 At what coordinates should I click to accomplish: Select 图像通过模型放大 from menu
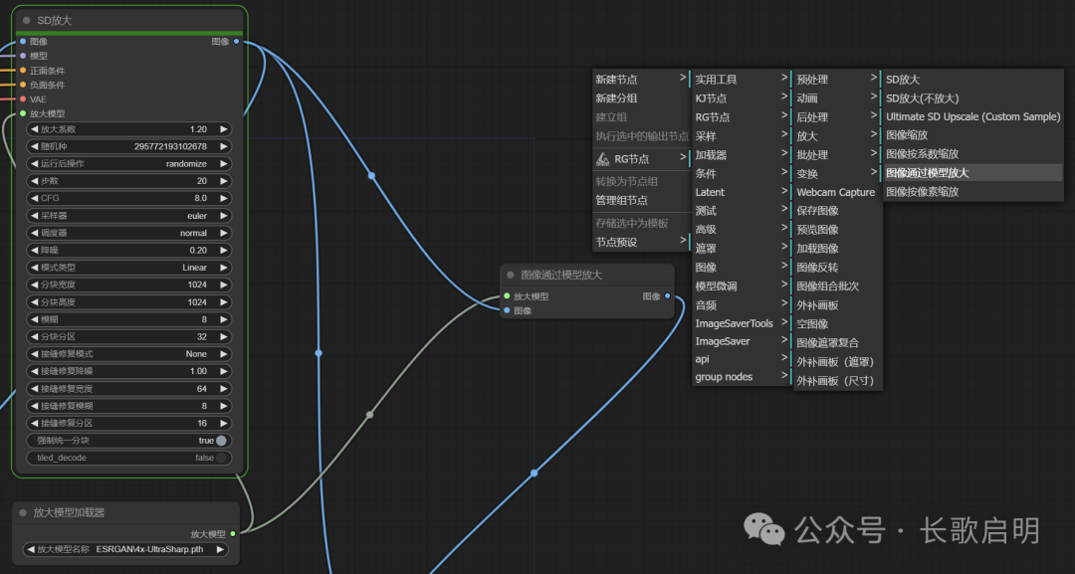tap(972, 173)
